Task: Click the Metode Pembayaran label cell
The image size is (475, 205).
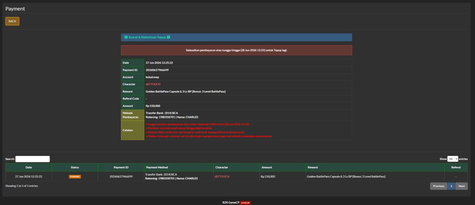Action: click(x=132, y=115)
